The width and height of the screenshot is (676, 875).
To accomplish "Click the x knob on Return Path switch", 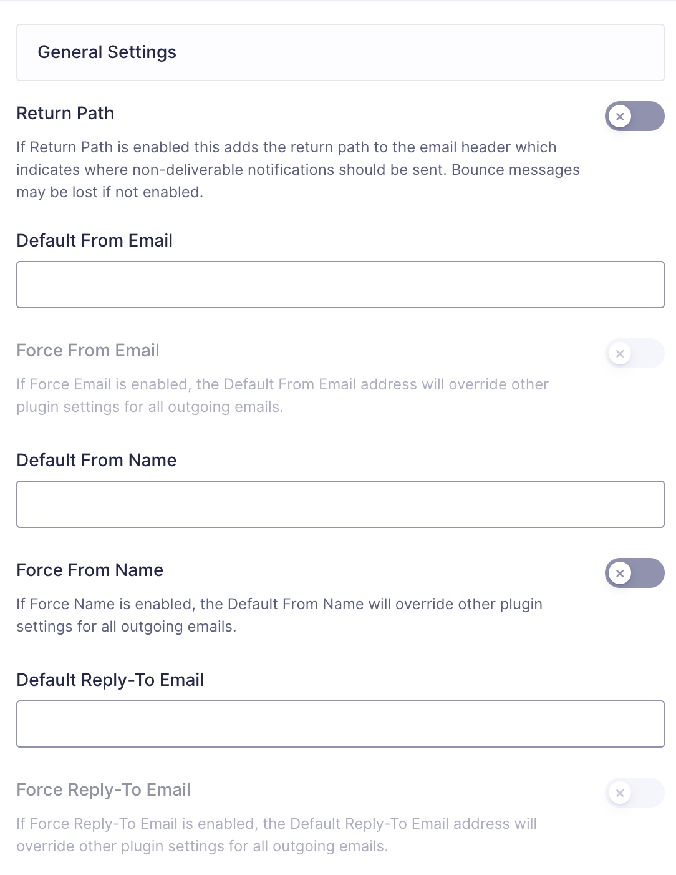I will pyautogui.click(x=620, y=117).
